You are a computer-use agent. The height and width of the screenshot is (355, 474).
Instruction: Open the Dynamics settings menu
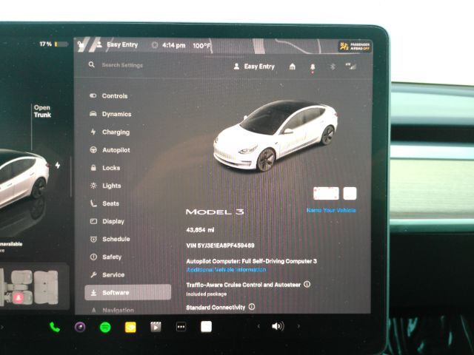click(110, 114)
